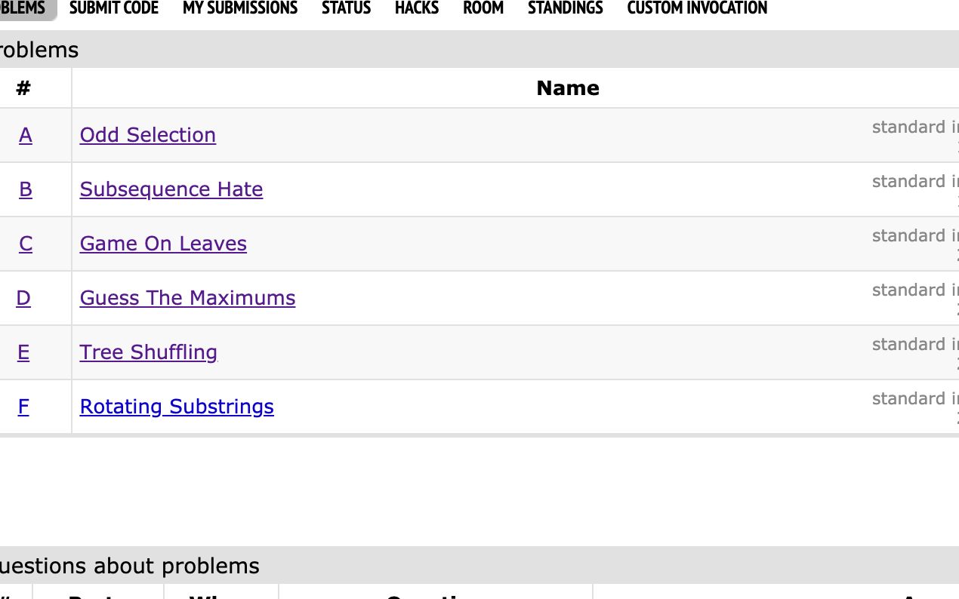
Task: Open 'Rotating Substrings' problem
Action: [x=177, y=407]
